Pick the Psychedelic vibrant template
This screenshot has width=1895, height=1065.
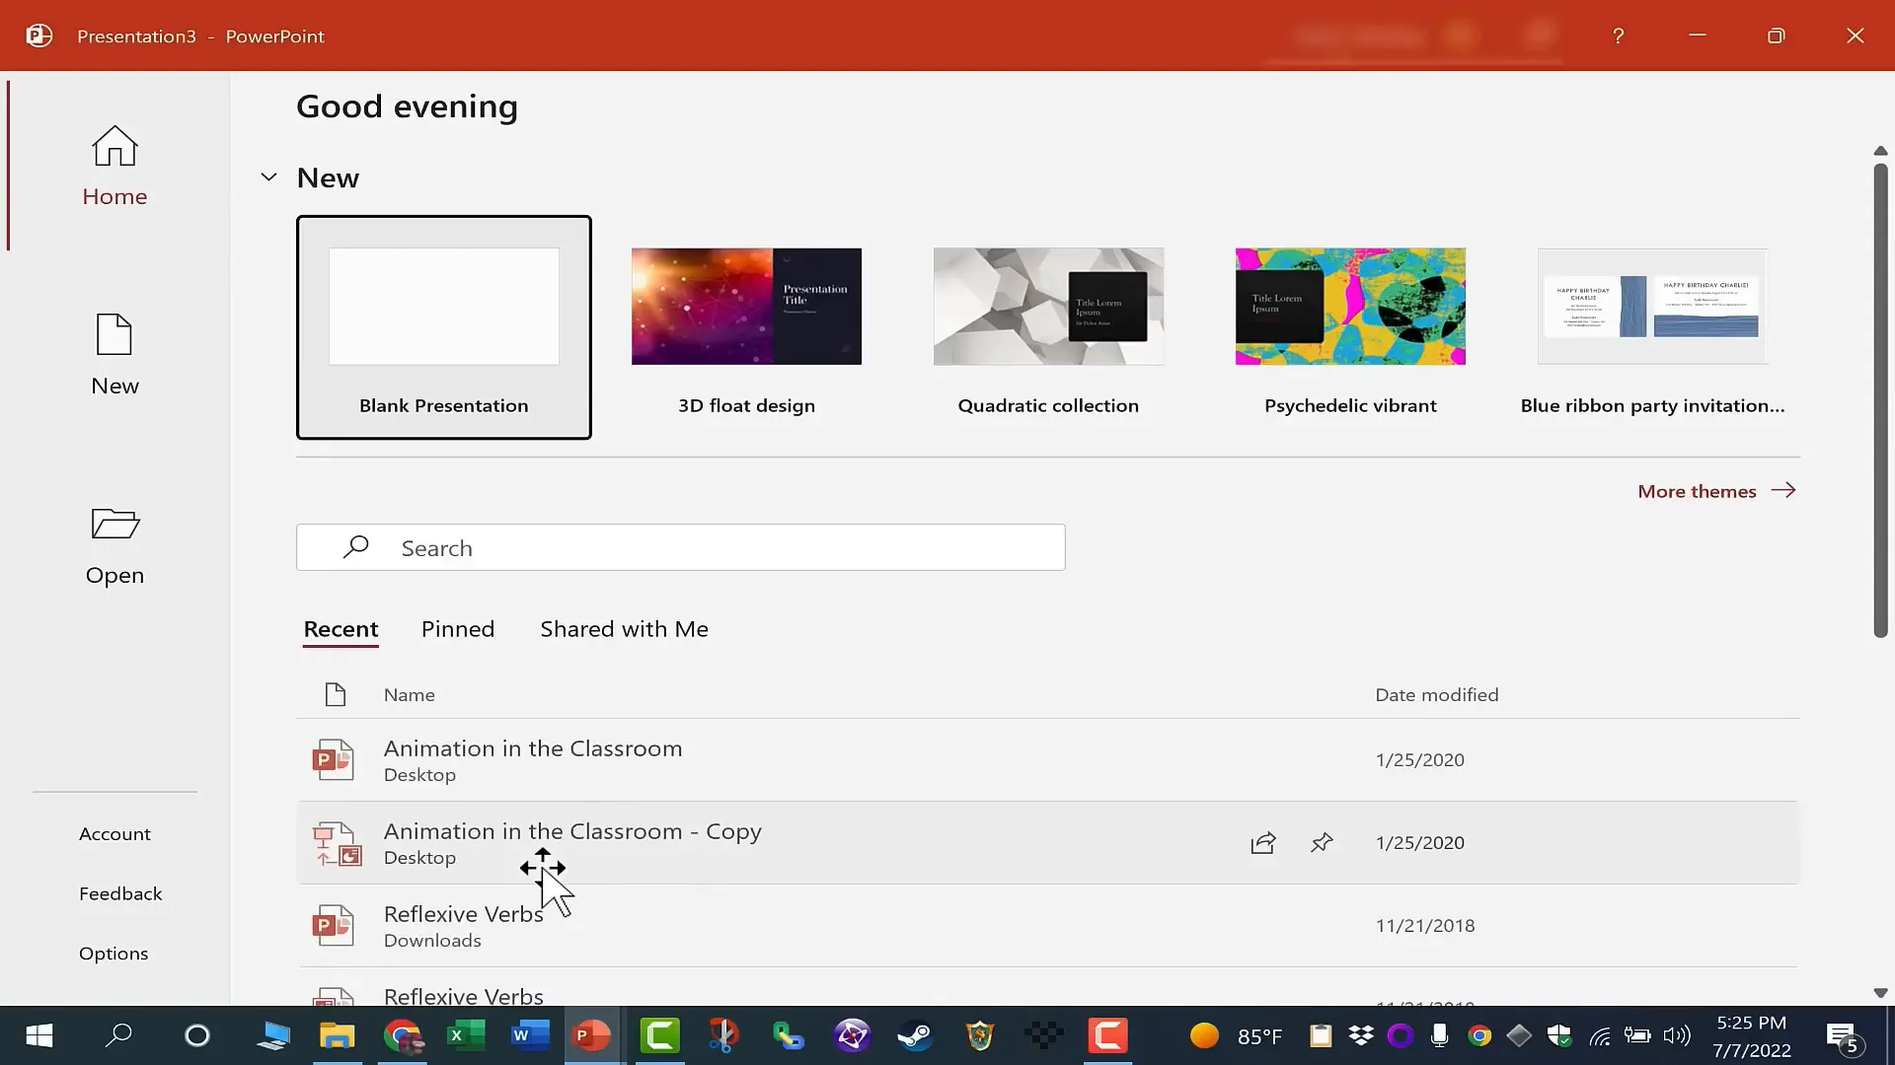[x=1350, y=327]
